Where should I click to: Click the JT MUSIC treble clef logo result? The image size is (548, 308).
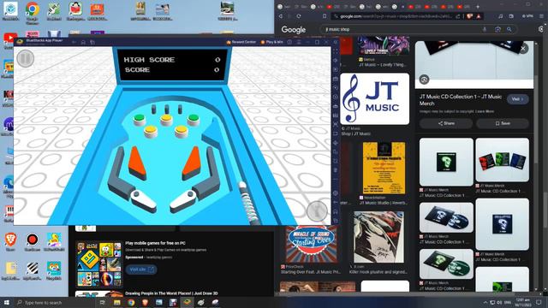(375, 99)
